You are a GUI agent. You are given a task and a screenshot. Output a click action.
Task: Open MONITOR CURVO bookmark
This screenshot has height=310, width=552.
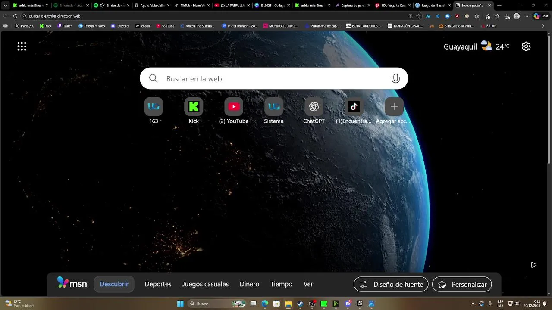[x=280, y=26]
